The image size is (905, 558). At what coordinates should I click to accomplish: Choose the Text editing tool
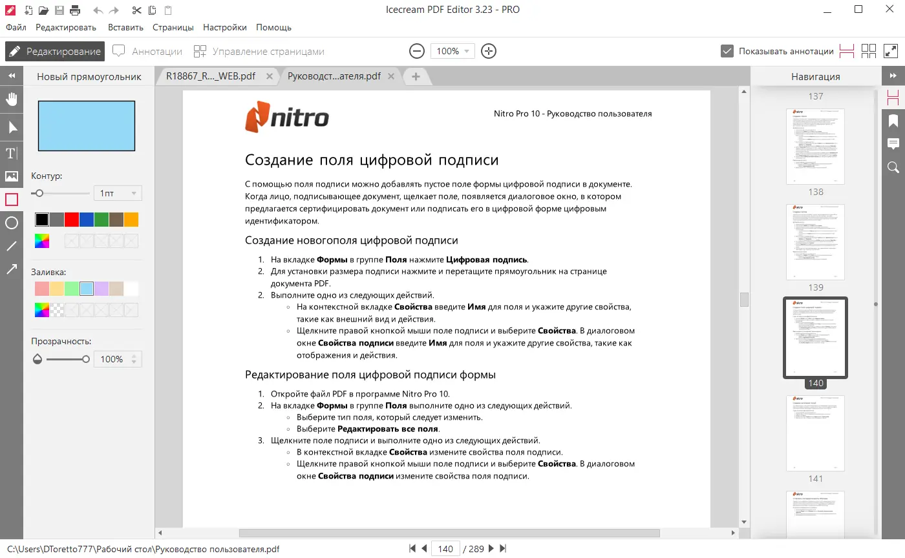click(x=11, y=153)
